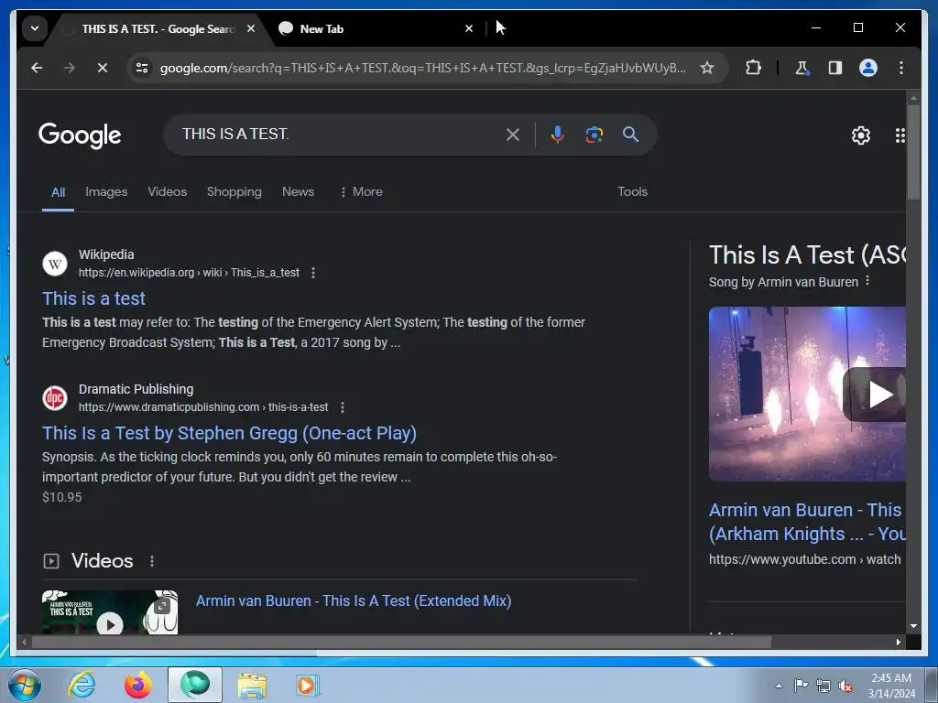Click the $10.95 price text

[61, 497]
